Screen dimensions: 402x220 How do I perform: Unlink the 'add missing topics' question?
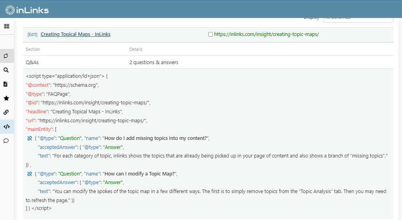coord(29,138)
